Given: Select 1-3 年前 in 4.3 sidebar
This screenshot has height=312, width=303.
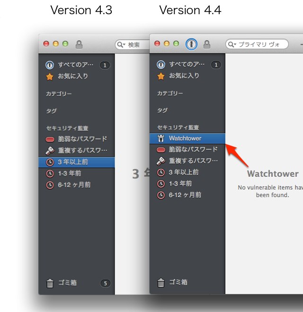Looking at the screenshot, I should (77, 173).
